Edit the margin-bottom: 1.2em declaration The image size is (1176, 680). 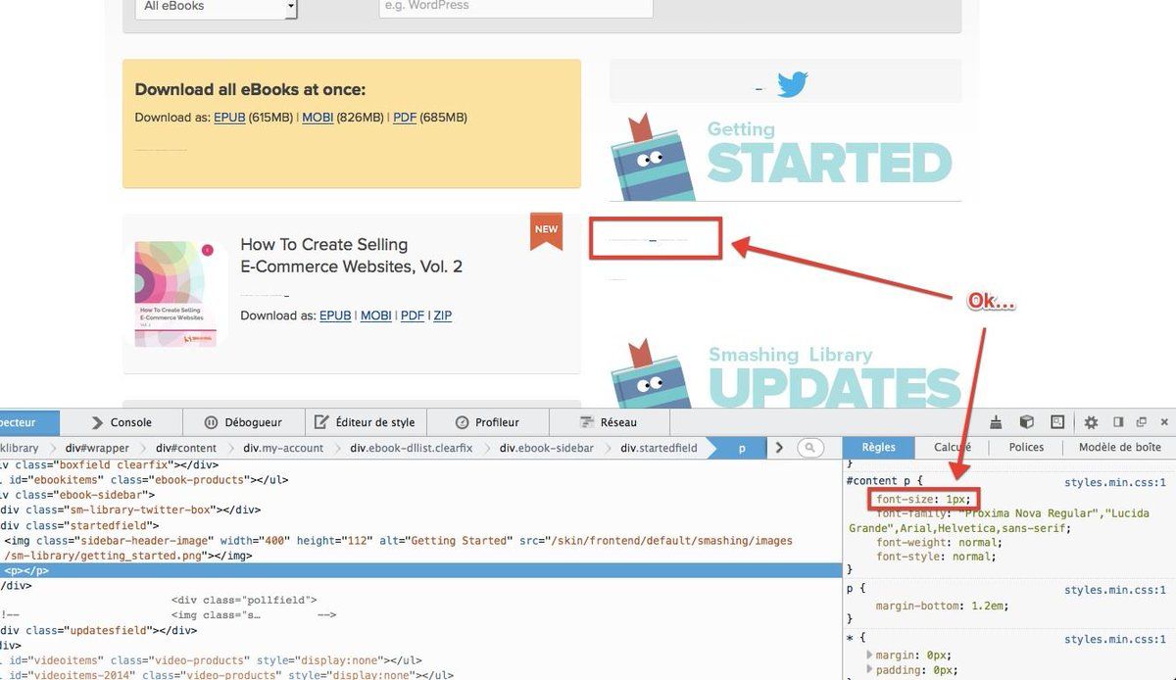tap(942, 606)
